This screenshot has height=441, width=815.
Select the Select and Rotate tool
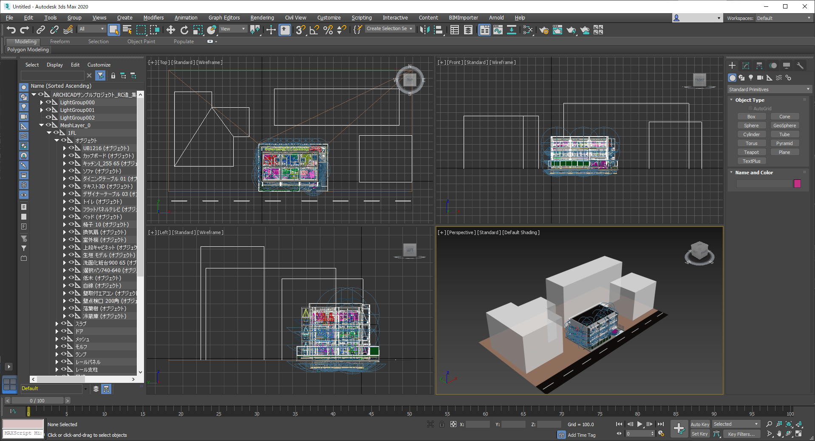[184, 30]
